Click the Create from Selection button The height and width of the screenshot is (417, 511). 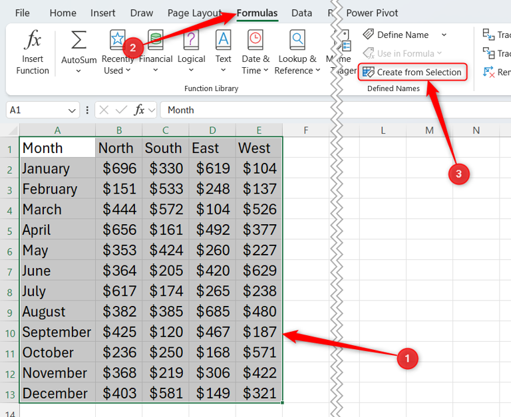click(x=413, y=72)
